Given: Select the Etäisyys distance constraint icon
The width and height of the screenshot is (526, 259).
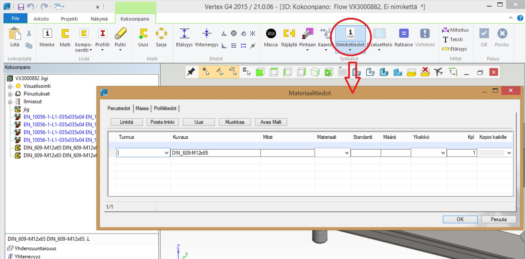Looking at the screenshot, I should tap(185, 34).
